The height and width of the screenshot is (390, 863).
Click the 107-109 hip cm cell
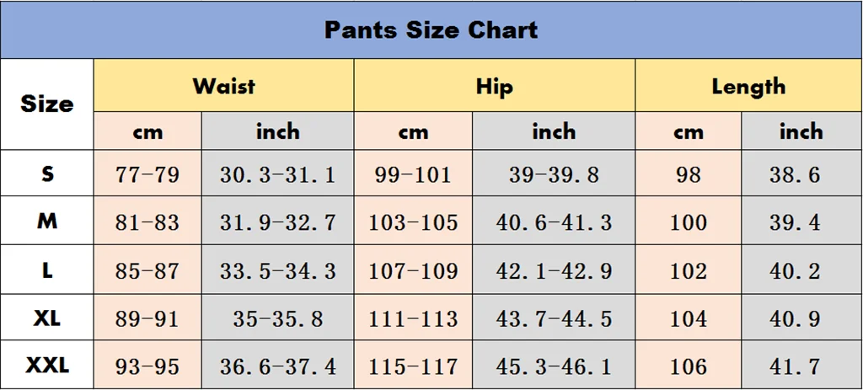click(413, 270)
